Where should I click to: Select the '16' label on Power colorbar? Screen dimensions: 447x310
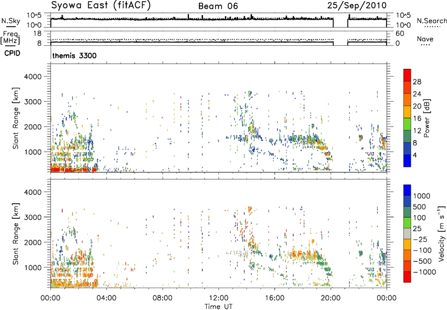(417, 119)
